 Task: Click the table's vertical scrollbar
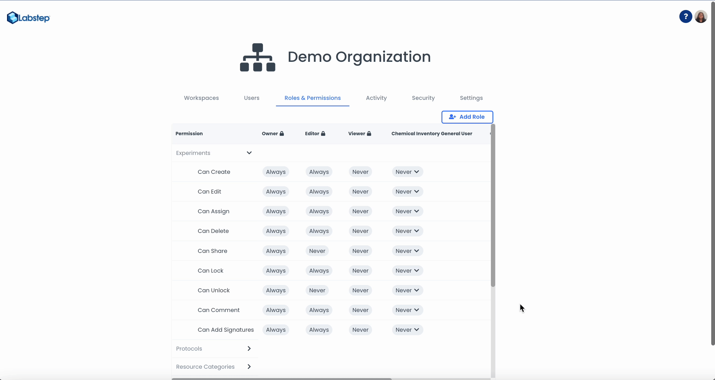pos(493,205)
